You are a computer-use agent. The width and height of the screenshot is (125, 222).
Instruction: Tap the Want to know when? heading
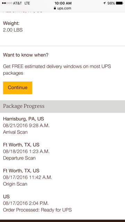(26, 55)
